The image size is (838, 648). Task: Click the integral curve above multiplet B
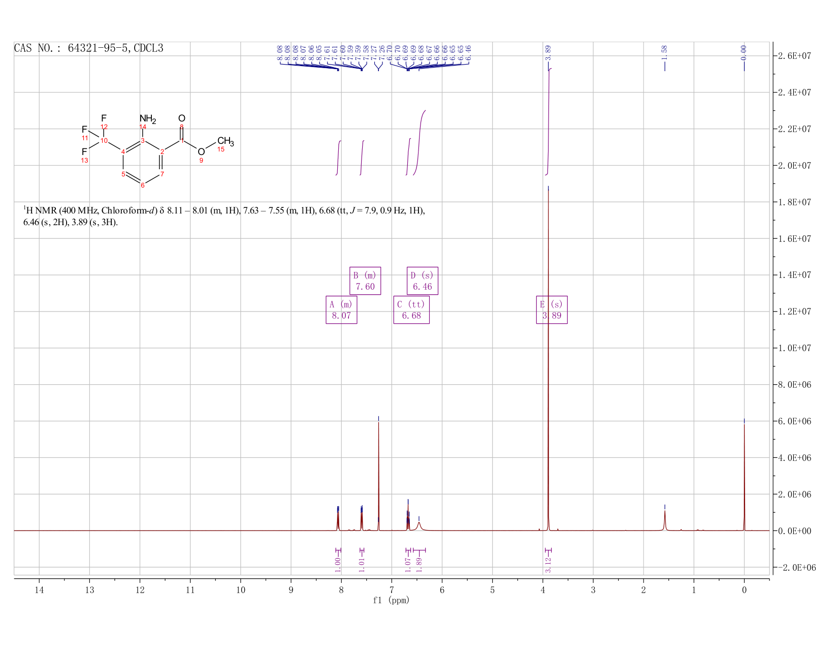pyautogui.click(x=362, y=158)
